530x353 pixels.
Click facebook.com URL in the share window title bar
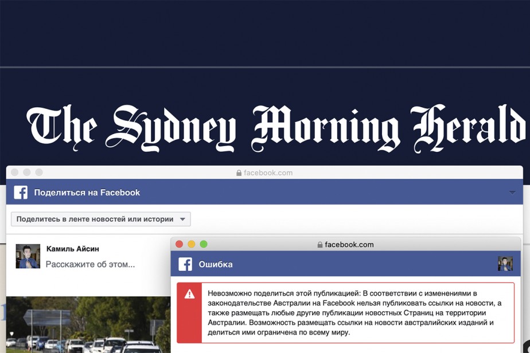click(x=268, y=172)
